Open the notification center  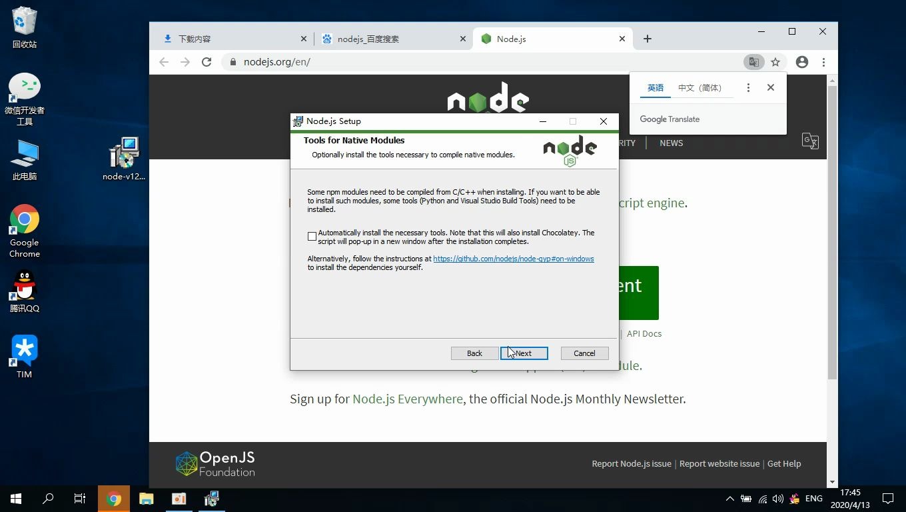pos(888,499)
